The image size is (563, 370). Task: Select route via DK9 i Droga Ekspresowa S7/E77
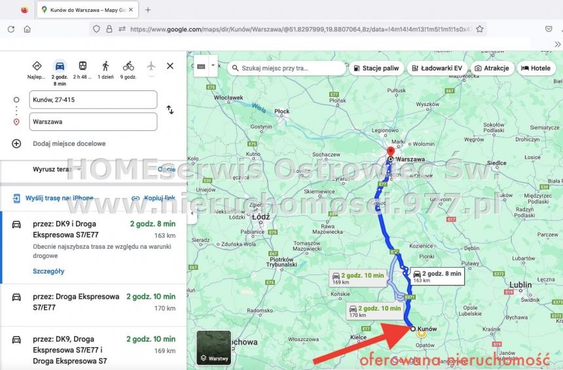pos(94,247)
